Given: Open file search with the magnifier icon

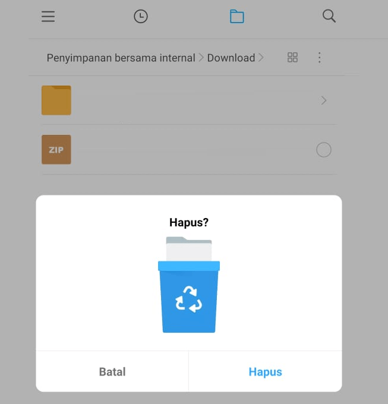Looking at the screenshot, I should (329, 16).
